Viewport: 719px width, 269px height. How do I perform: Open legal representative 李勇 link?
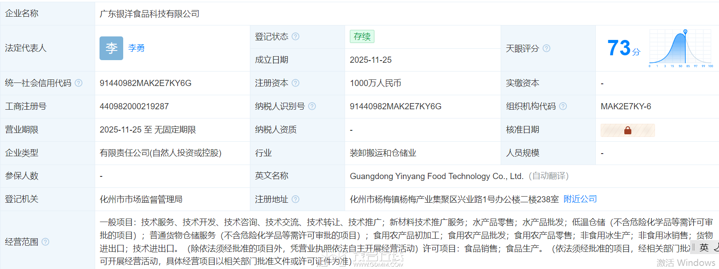click(136, 48)
